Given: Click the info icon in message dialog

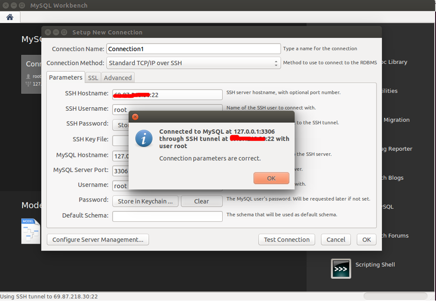Looking at the screenshot, I should [144, 139].
